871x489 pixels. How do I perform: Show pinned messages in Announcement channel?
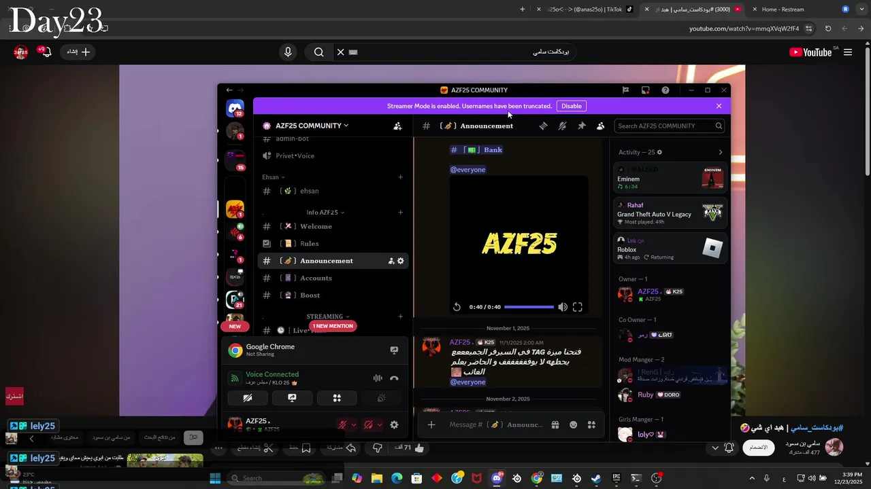coord(581,126)
